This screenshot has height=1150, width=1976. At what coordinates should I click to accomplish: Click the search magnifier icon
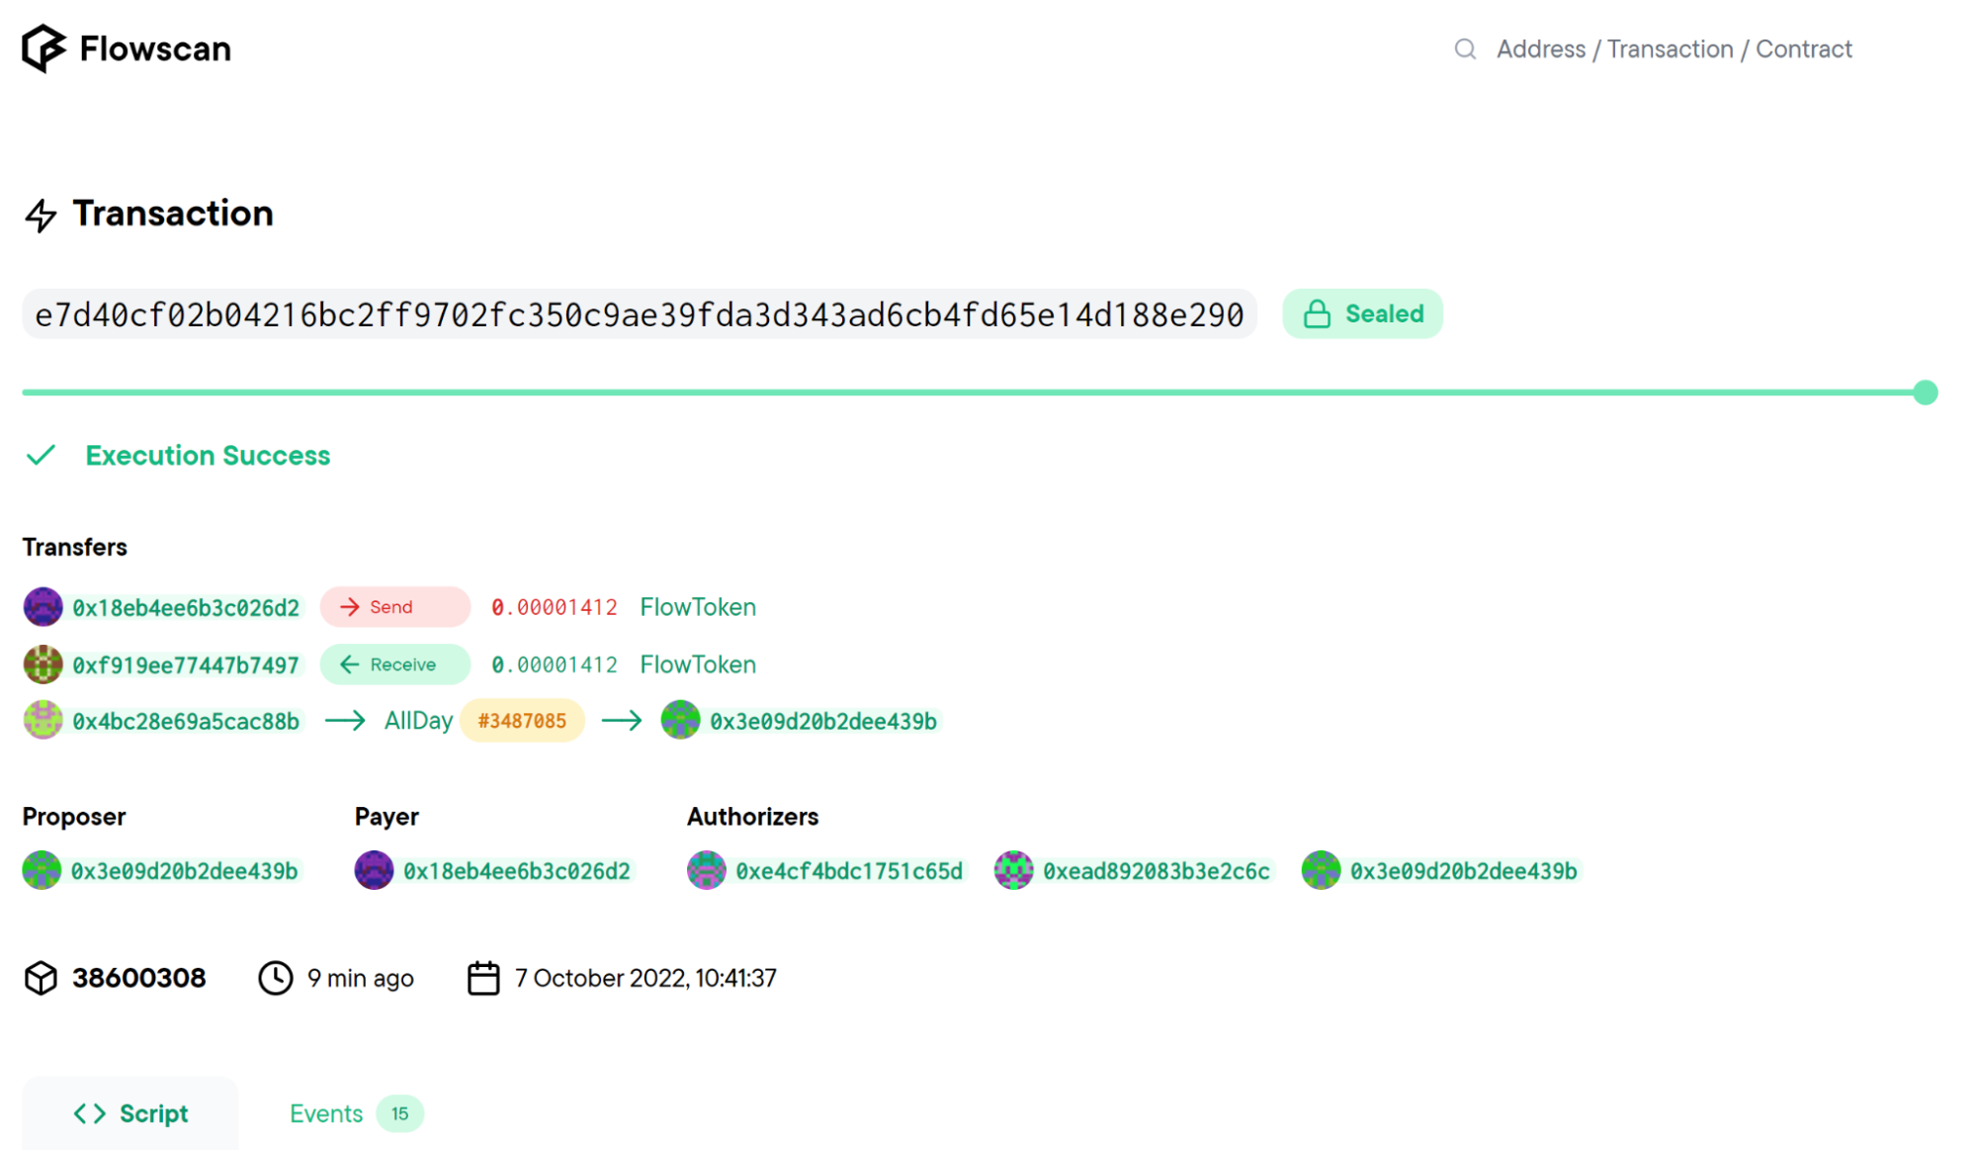(x=1464, y=49)
